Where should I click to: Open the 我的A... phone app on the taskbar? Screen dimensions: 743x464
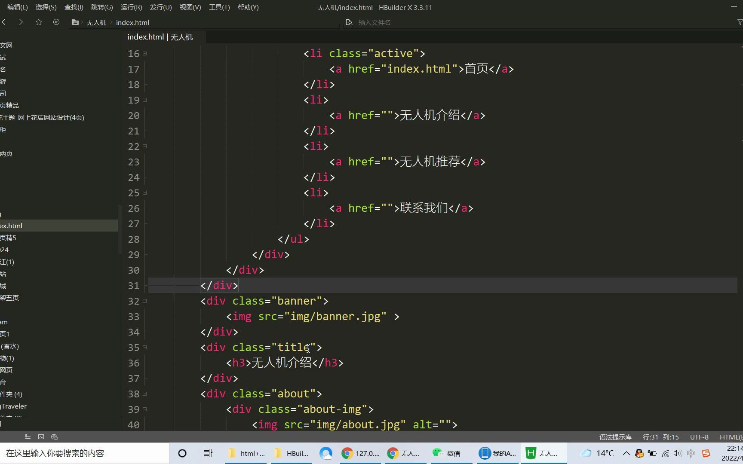point(498,453)
